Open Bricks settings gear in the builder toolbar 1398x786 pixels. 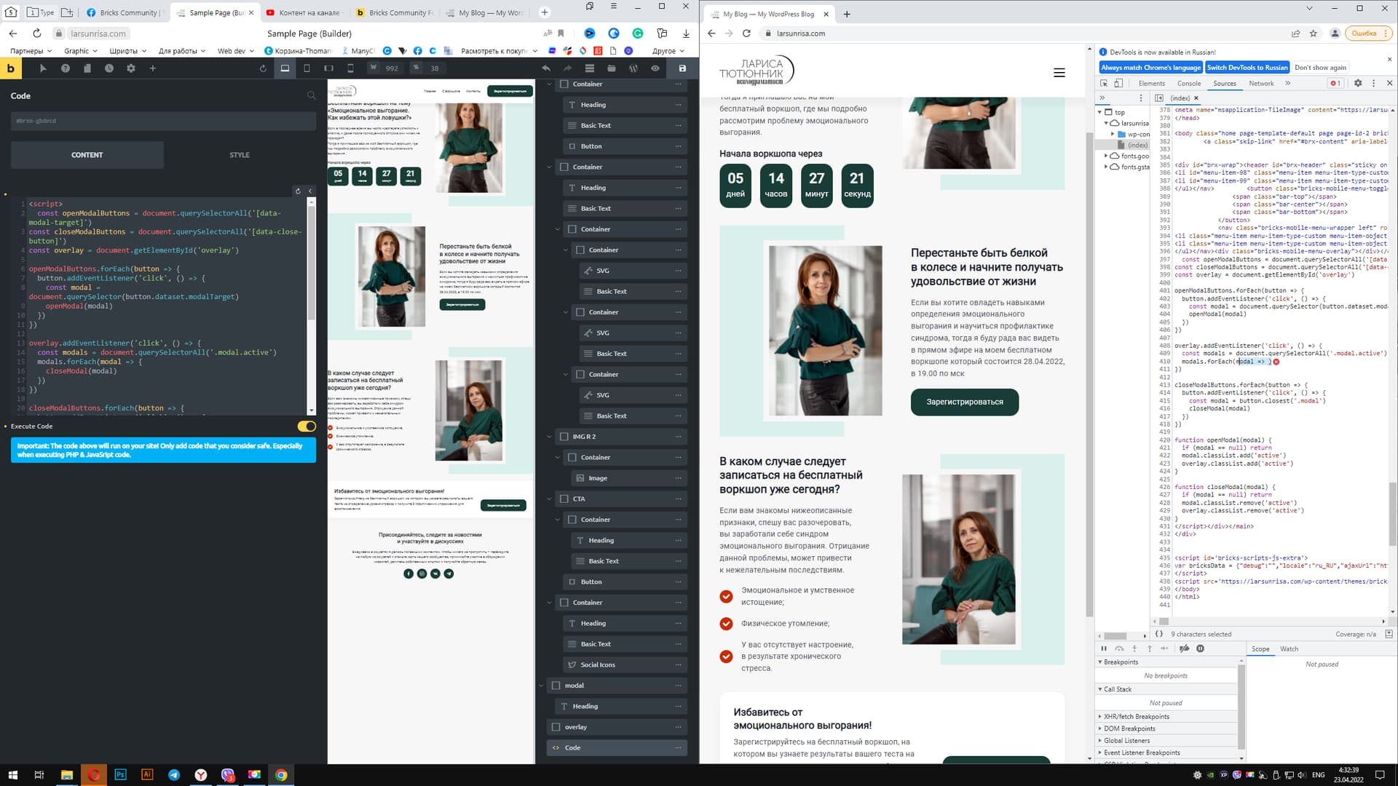(x=131, y=68)
